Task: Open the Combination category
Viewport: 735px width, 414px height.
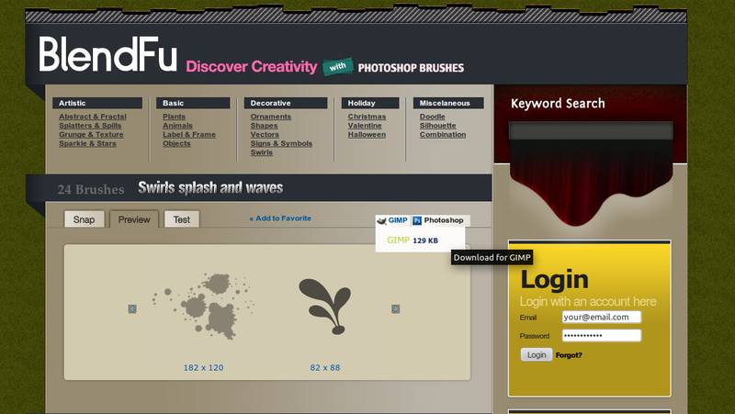Action: tap(443, 134)
